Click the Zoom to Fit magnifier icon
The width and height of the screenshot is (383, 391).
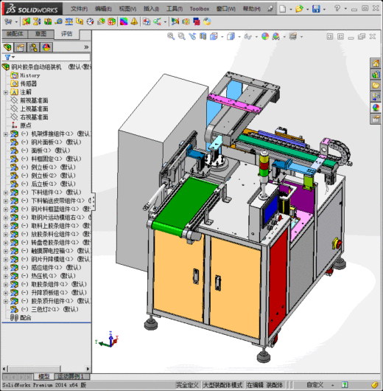click(171, 36)
